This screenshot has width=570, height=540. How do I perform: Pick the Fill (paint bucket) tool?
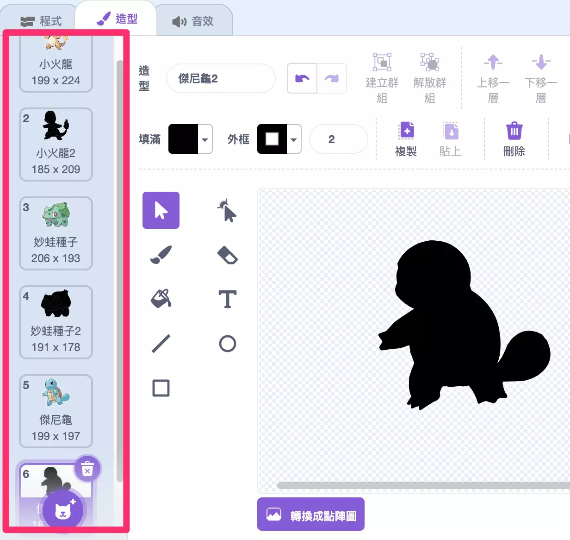[161, 299]
